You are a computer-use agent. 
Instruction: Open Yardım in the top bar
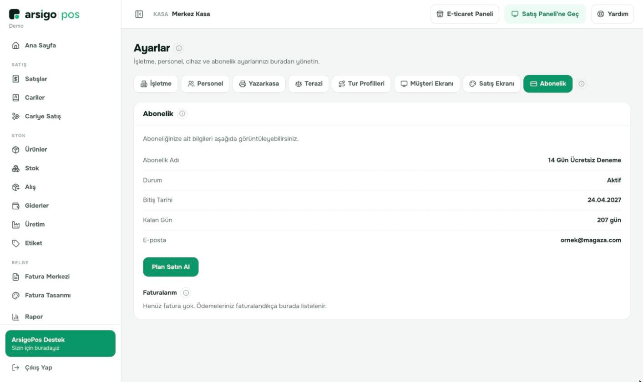pos(613,14)
